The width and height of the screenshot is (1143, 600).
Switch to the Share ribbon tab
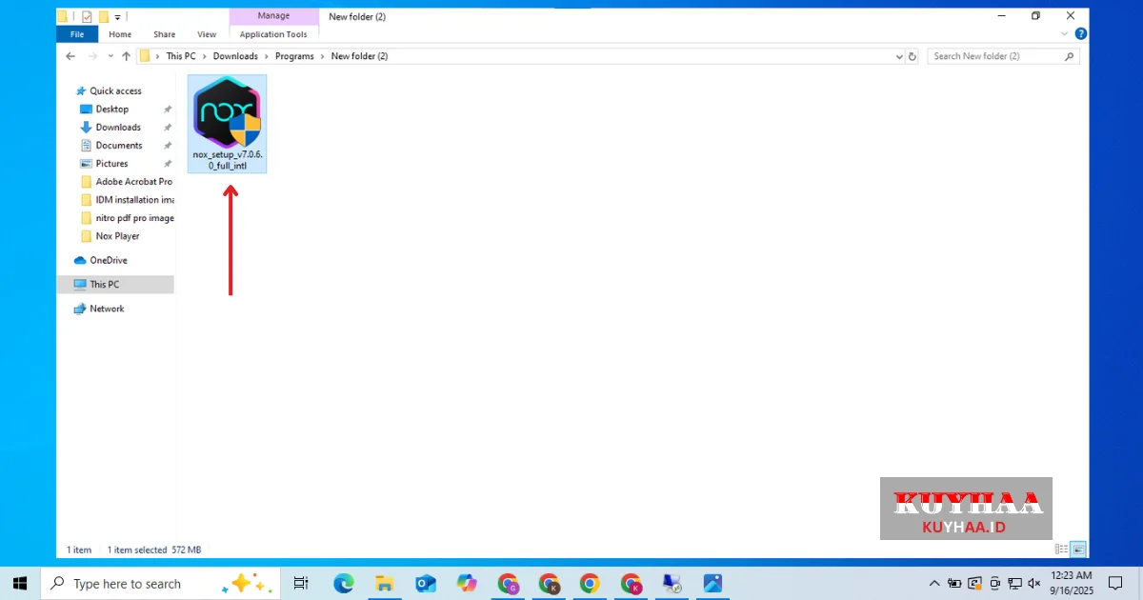165,34
